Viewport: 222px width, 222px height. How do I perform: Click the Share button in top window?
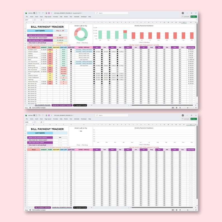(x=194, y=17)
